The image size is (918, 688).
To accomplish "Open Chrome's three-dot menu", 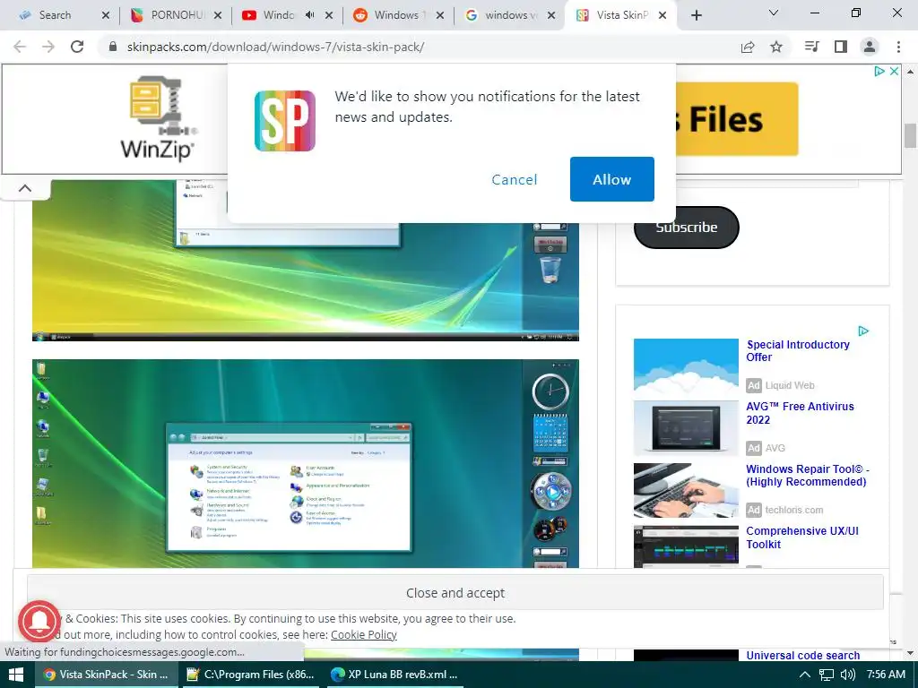I will pyautogui.click(x=898, y=47).
